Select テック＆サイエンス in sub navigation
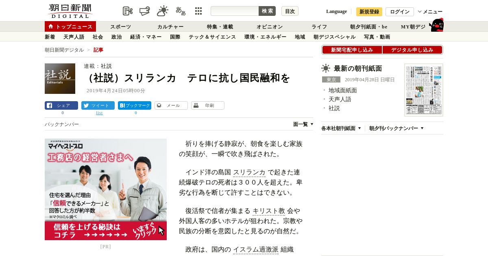 pos(212,37)
